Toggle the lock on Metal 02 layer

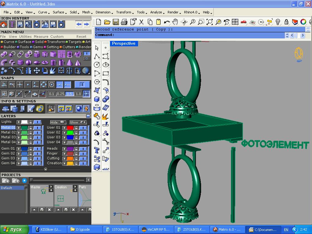coord(30,133)
